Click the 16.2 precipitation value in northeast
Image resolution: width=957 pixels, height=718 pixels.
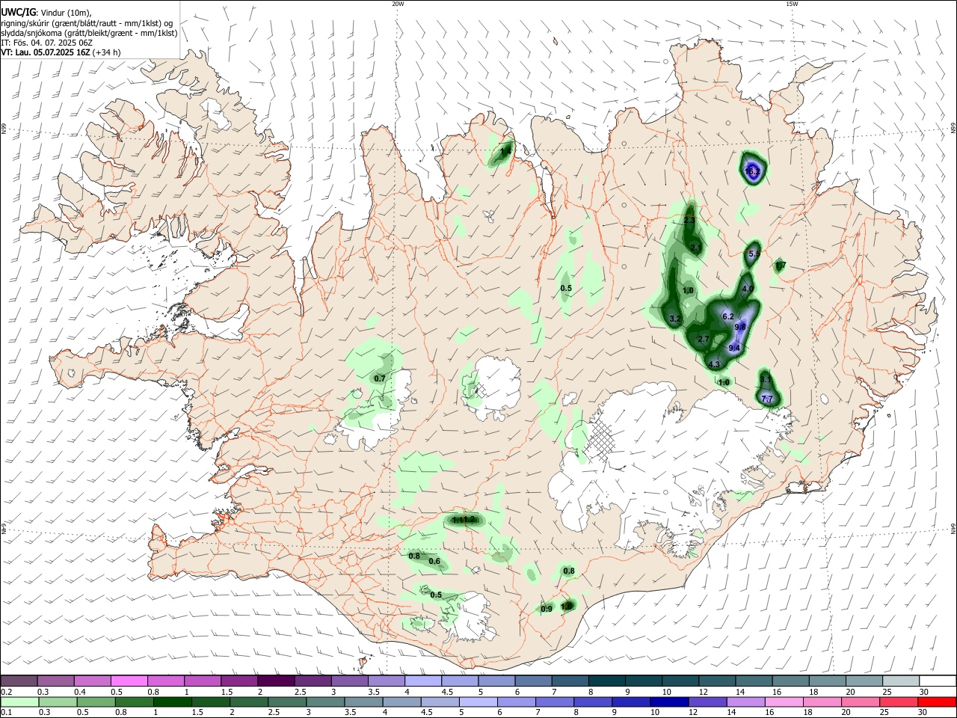752,171
